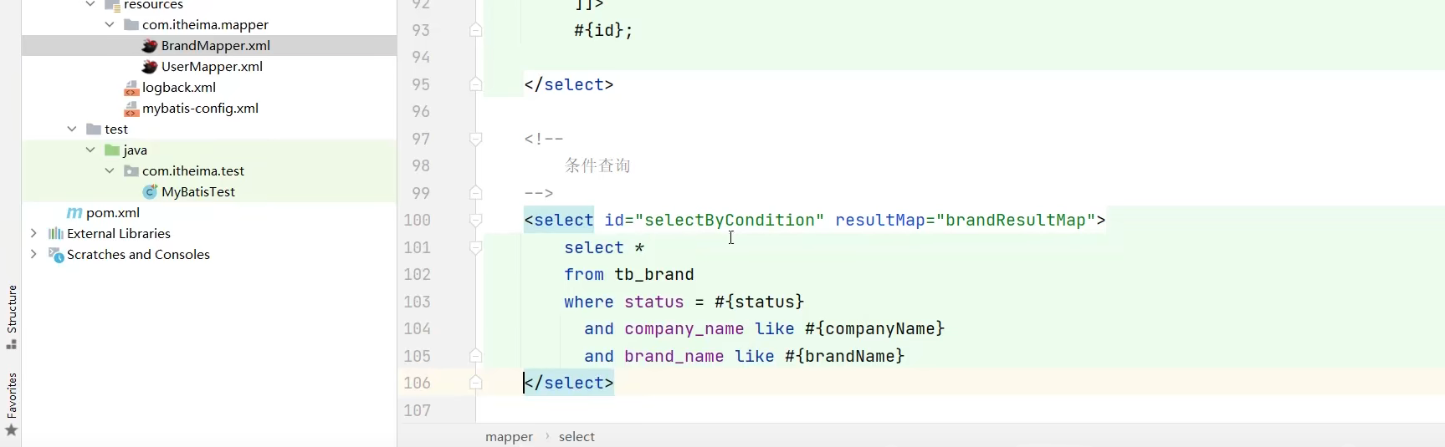The height and width of the screenshot is (447, 1445).
Task: Collapse the com.itheima.mapper folder
Action: click(x=110, y=24)
